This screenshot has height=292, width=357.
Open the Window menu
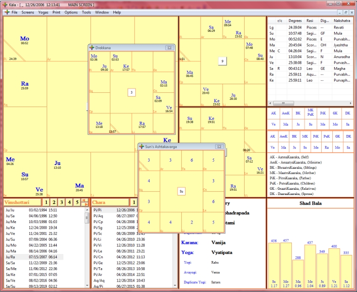102,12
